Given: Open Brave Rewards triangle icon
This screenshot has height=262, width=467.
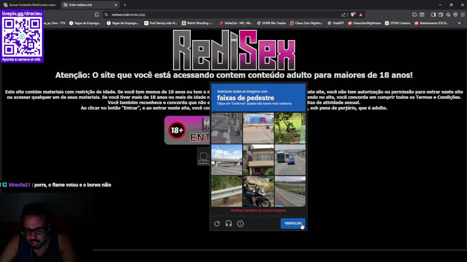Looking at the screenshot, I should tap(360, 15).
